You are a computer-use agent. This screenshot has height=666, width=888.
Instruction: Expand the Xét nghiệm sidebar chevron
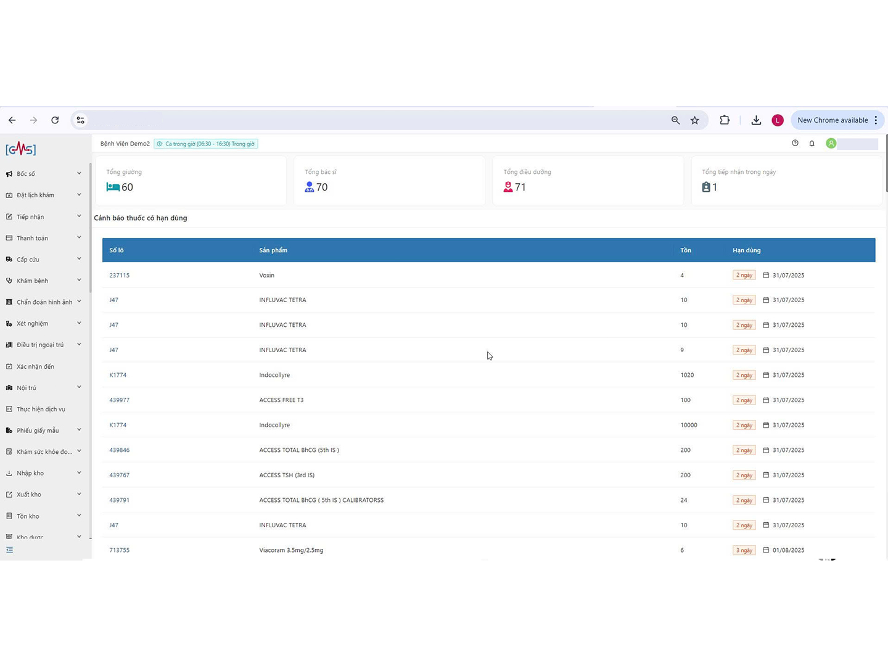(79, 323)
